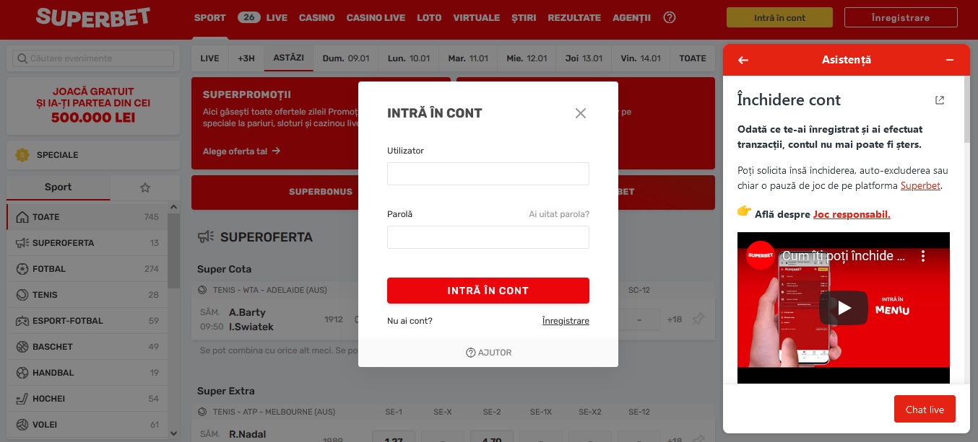Select the Hochei sport category

(x=87, y=399)
